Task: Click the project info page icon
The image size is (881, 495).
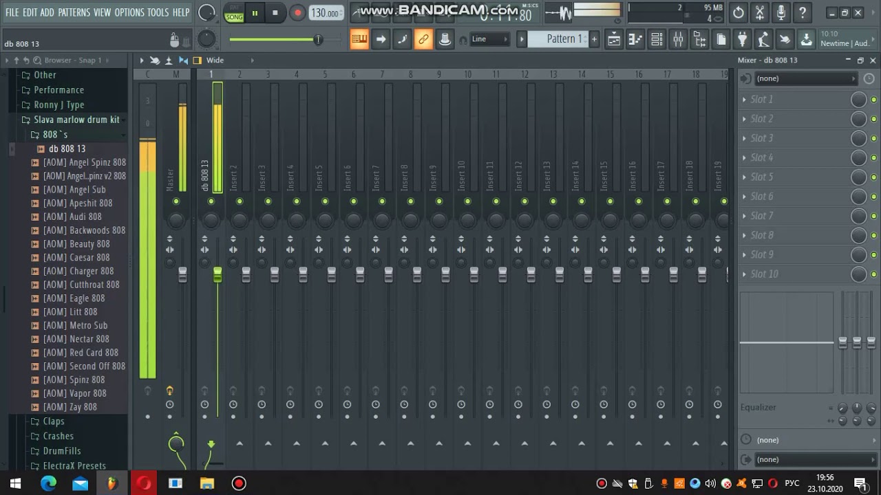Action: pos(721,39)
